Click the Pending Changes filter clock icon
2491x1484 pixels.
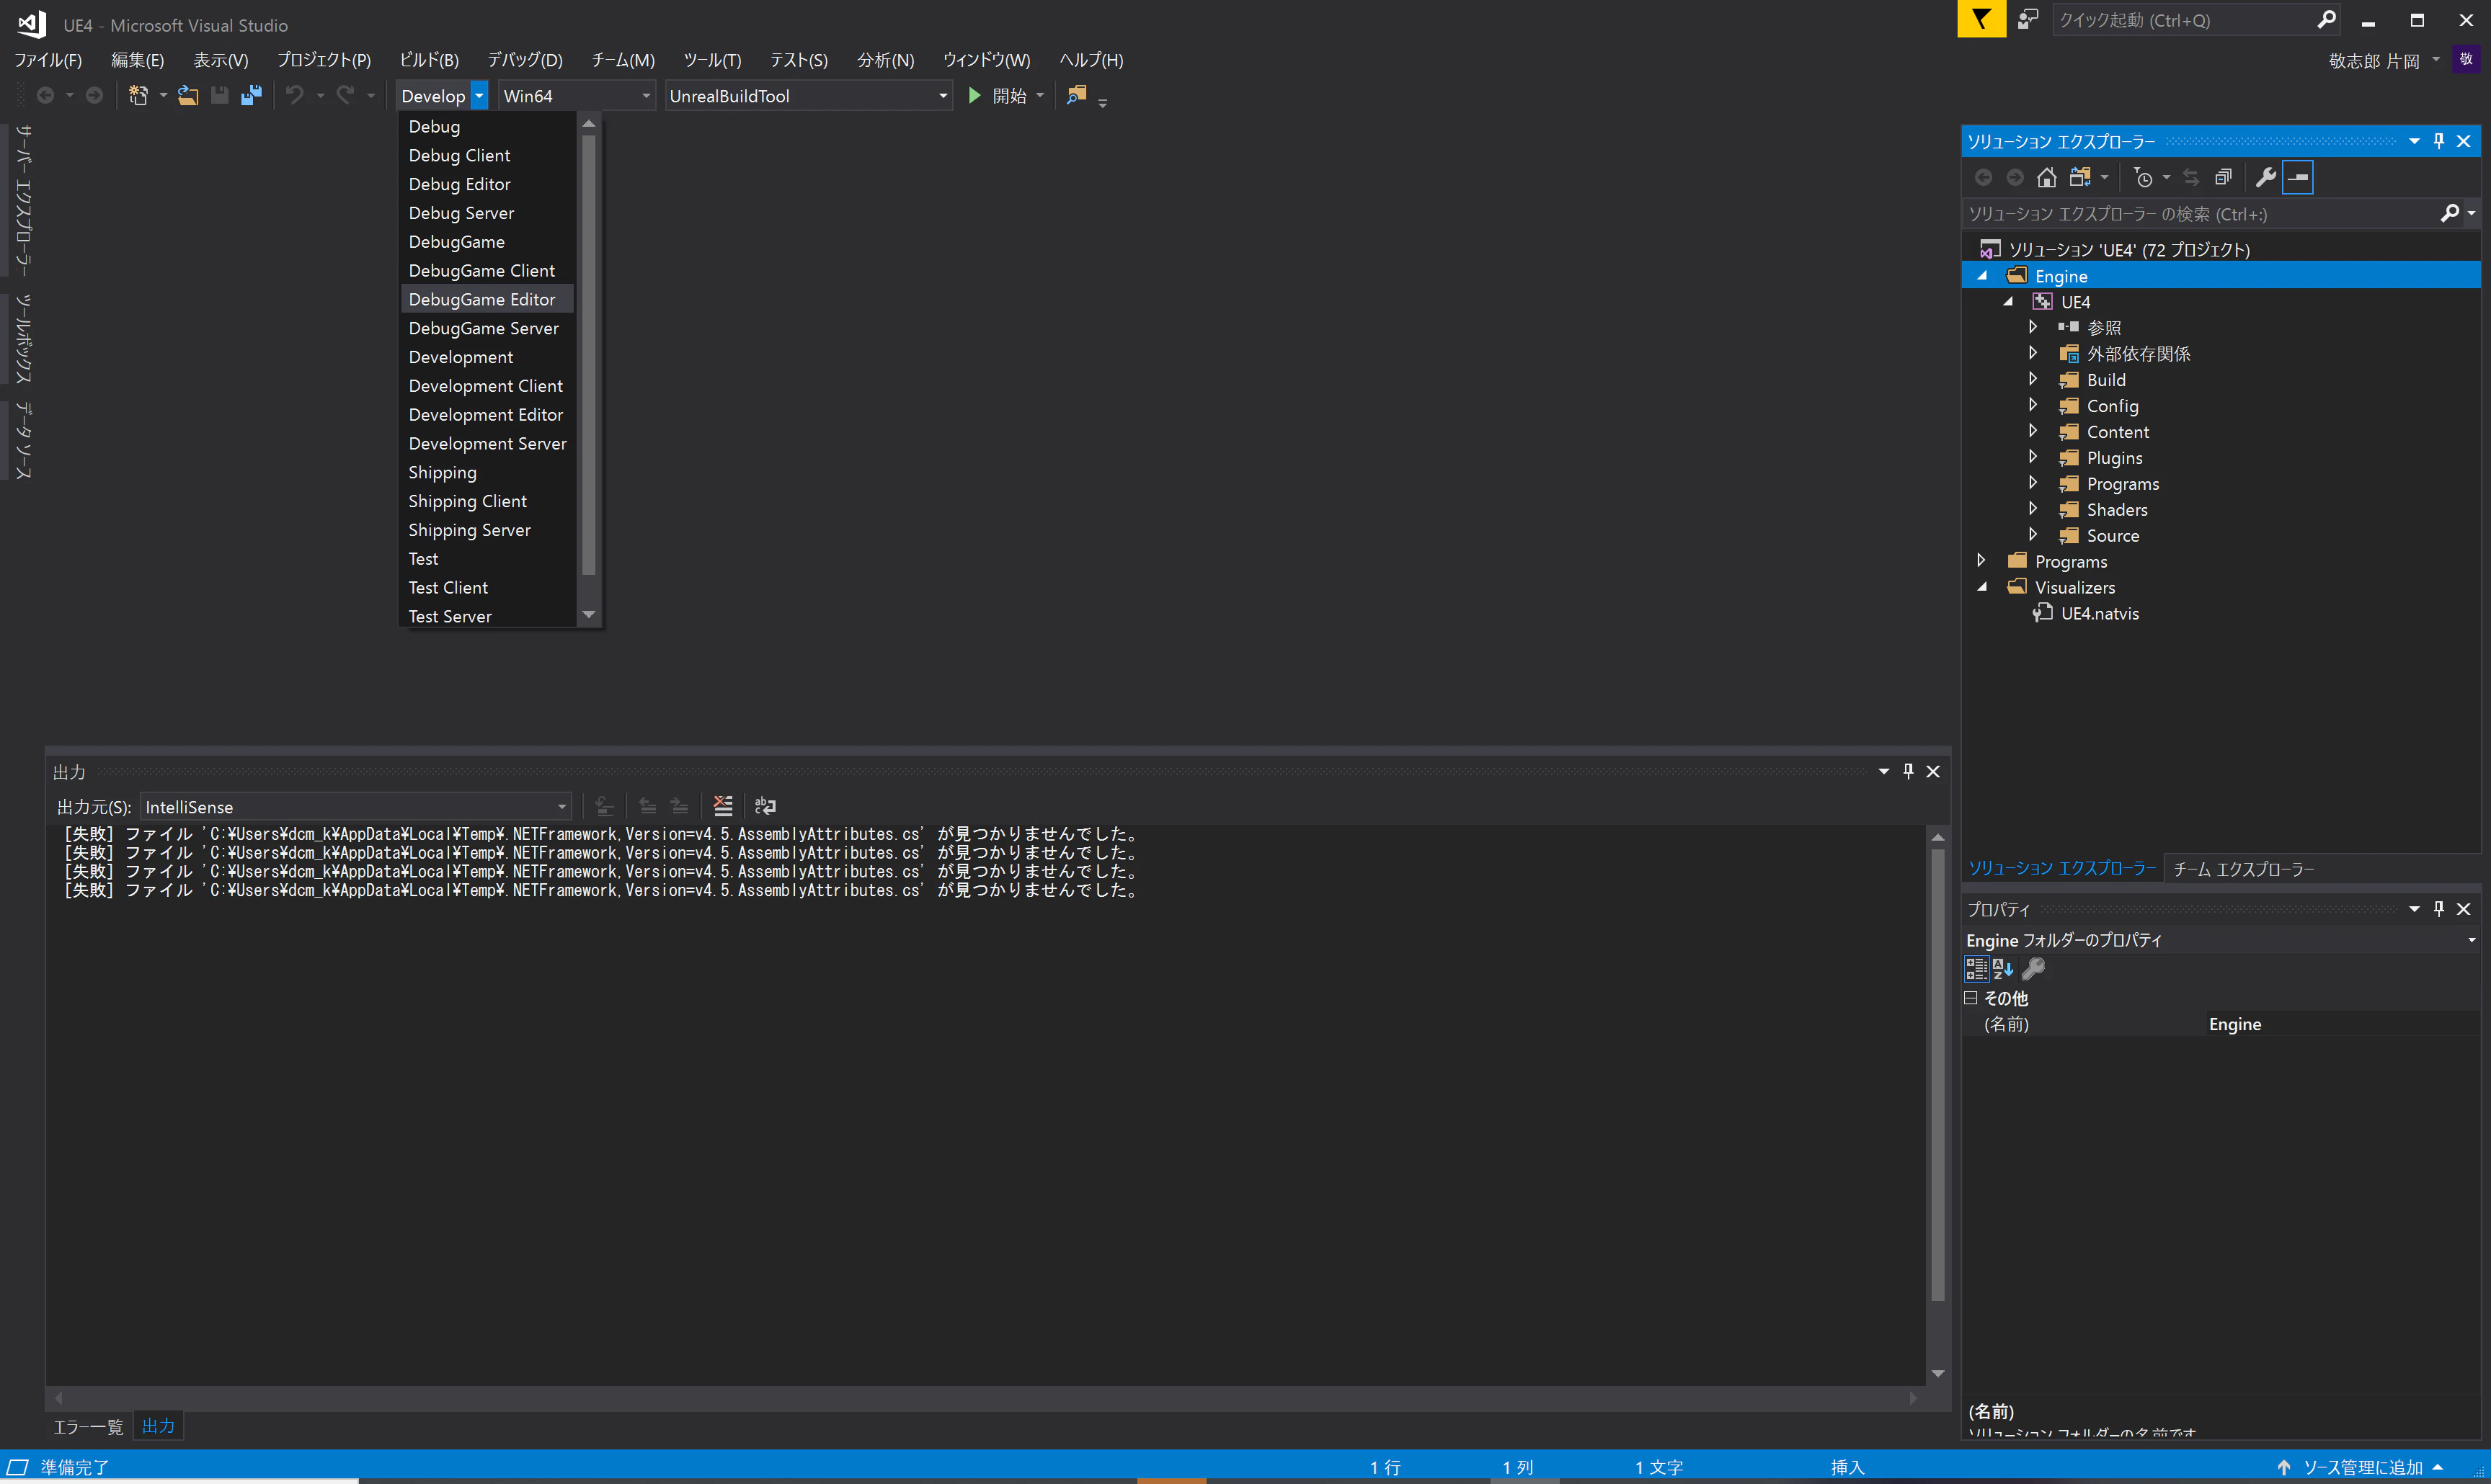click(2143, 178)
